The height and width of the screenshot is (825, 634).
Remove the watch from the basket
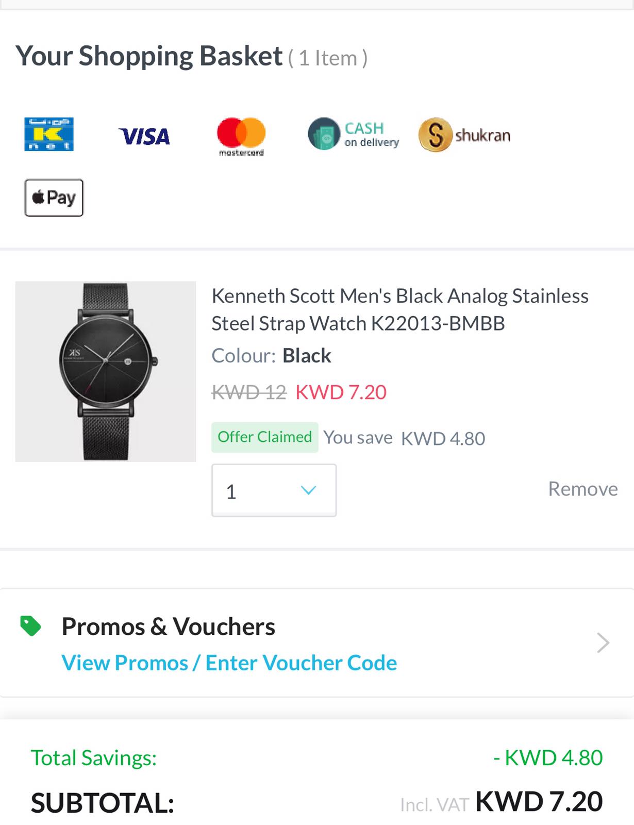[582, 489]
